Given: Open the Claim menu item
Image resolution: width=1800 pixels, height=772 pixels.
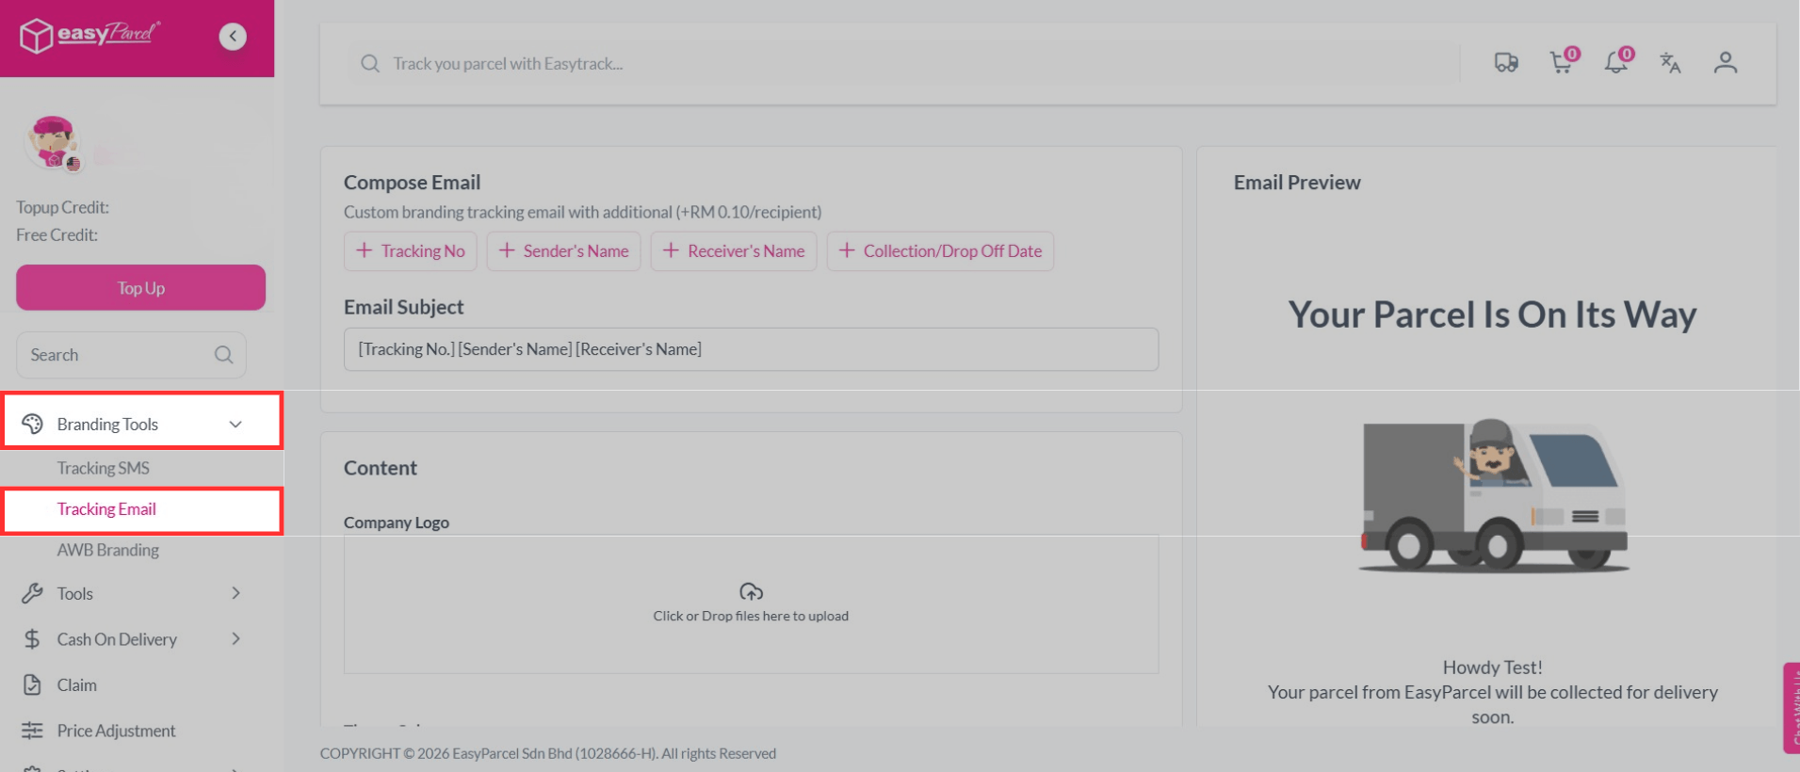Looking at the screenshot, I should pyautogui.click(x=76, y=685).
